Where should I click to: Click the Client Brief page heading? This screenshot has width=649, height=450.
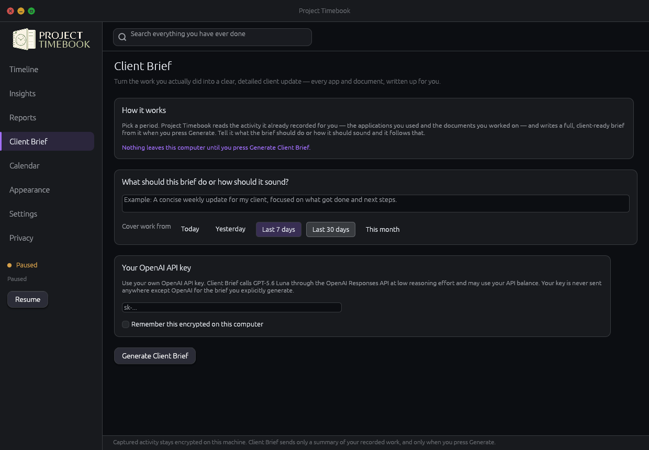point(143,66)
